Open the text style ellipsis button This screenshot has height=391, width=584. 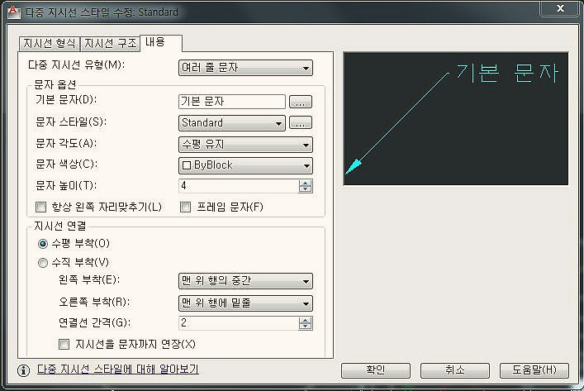(301, 122)
